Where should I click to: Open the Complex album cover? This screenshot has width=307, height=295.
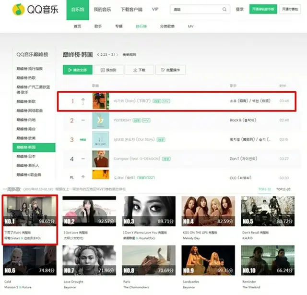pyautogui.click(x=100, y=159)
